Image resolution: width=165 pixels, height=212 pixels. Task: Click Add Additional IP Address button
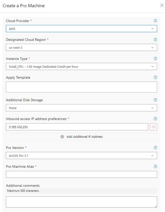pos(82,137)
